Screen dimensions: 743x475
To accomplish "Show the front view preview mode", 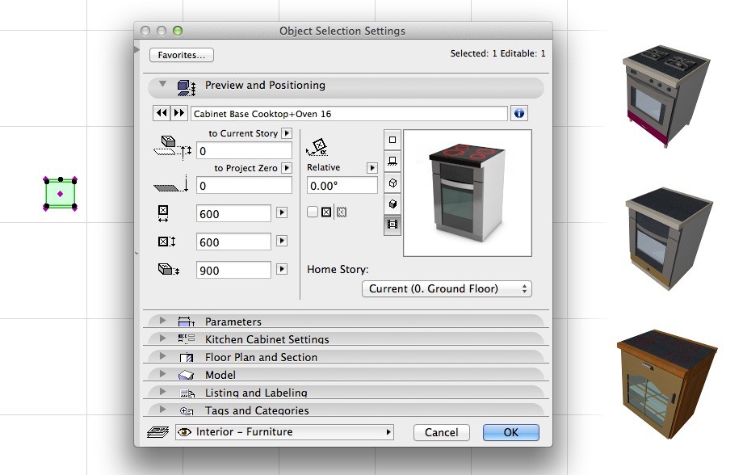I will point(392,162).
